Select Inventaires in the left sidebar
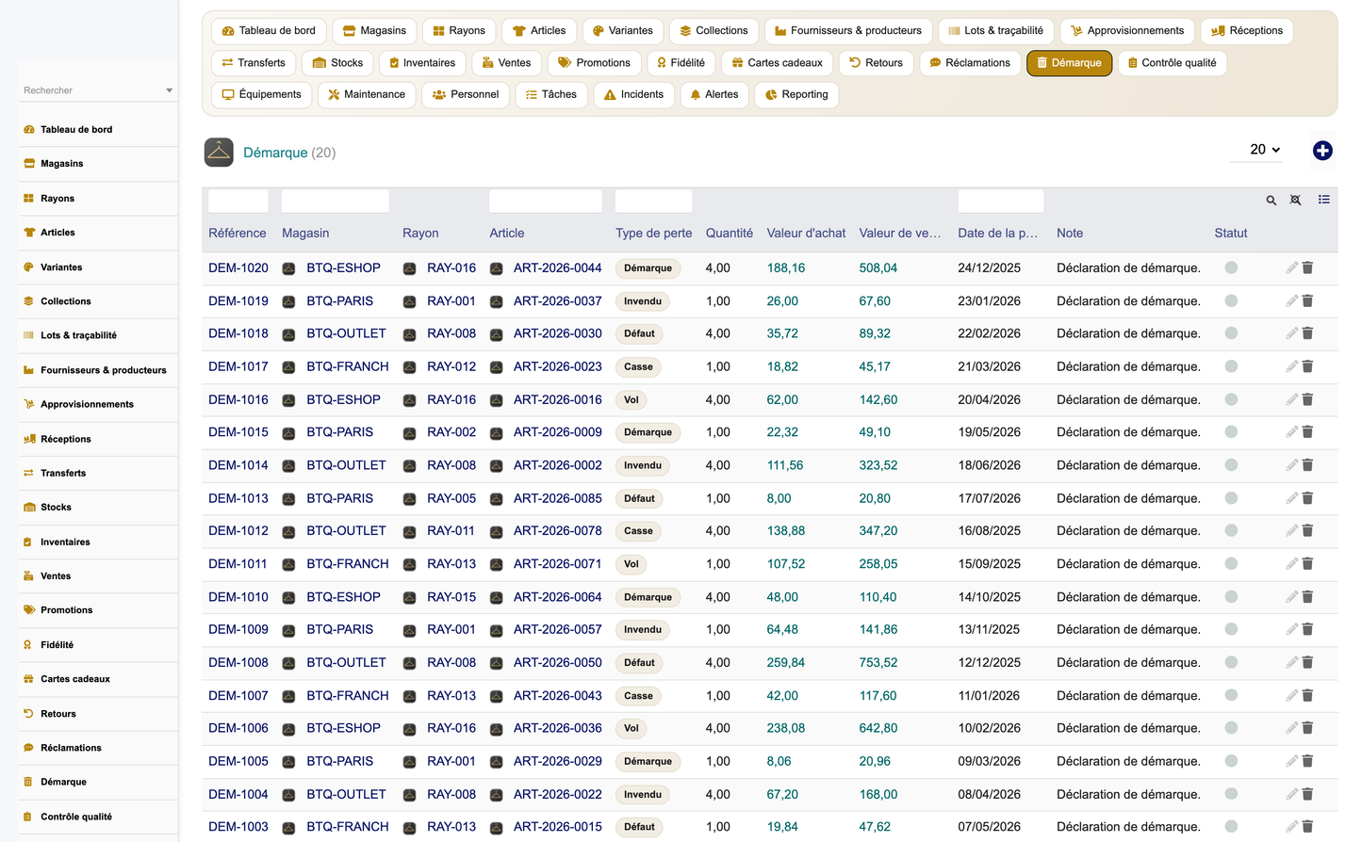1362x842 pixels. pyautogui.click(x=65, y=542)
